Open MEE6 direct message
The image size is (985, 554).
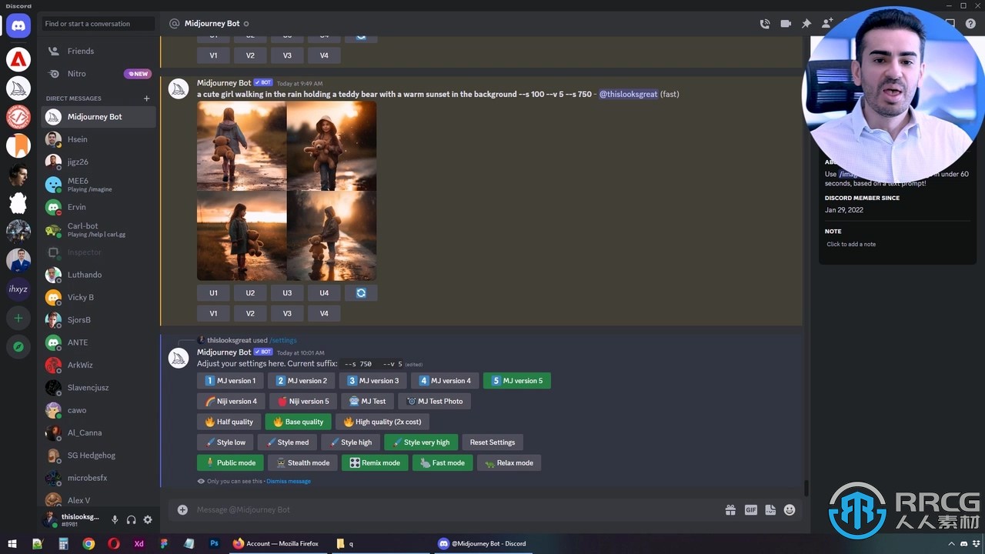pos(98,185)
